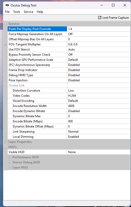The height and width of the screenshot is (207, 131).
Task: Collapse the HUDs section
Action: pos(5,147)
